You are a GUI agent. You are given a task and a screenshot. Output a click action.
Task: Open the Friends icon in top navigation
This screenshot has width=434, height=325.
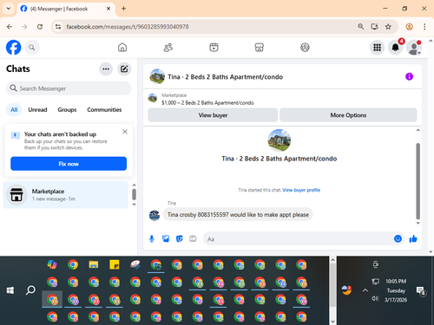(168, 48)
